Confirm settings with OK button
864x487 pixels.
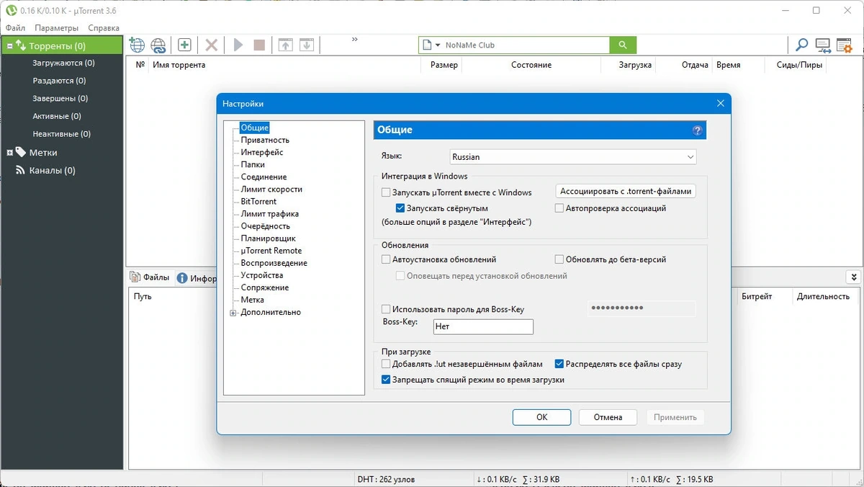pyautogui.click(x=541, y=417)
